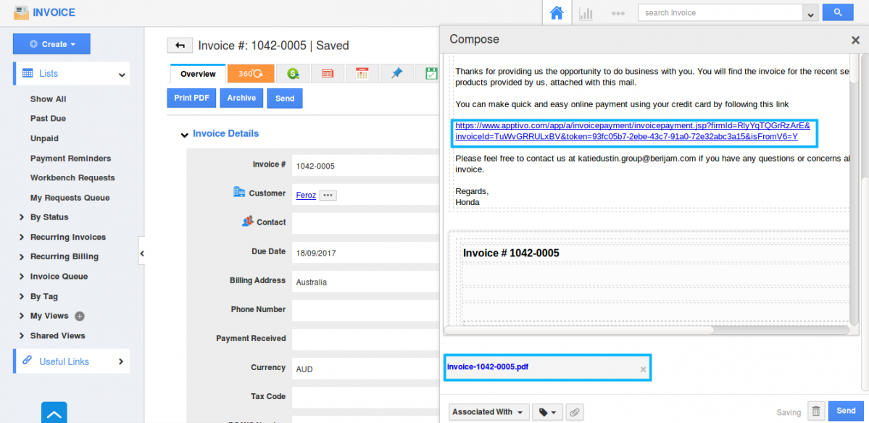Viewport: 869px width, 423px height.
Task: Open the more options dots icon
Action: (618, 13)
